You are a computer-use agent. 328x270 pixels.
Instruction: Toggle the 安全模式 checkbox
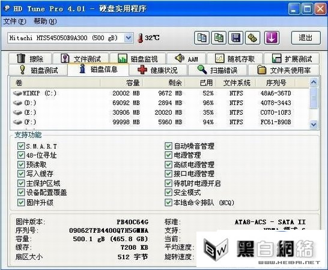[x=168, y=193]
